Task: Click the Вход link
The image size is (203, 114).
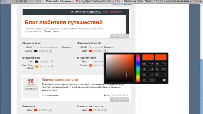Action: pyautogui.click(x=105, y=12)
